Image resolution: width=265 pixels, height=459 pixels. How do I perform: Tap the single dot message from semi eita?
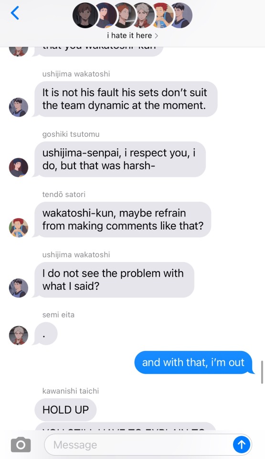pyautogui.click(x=46, y=334)
